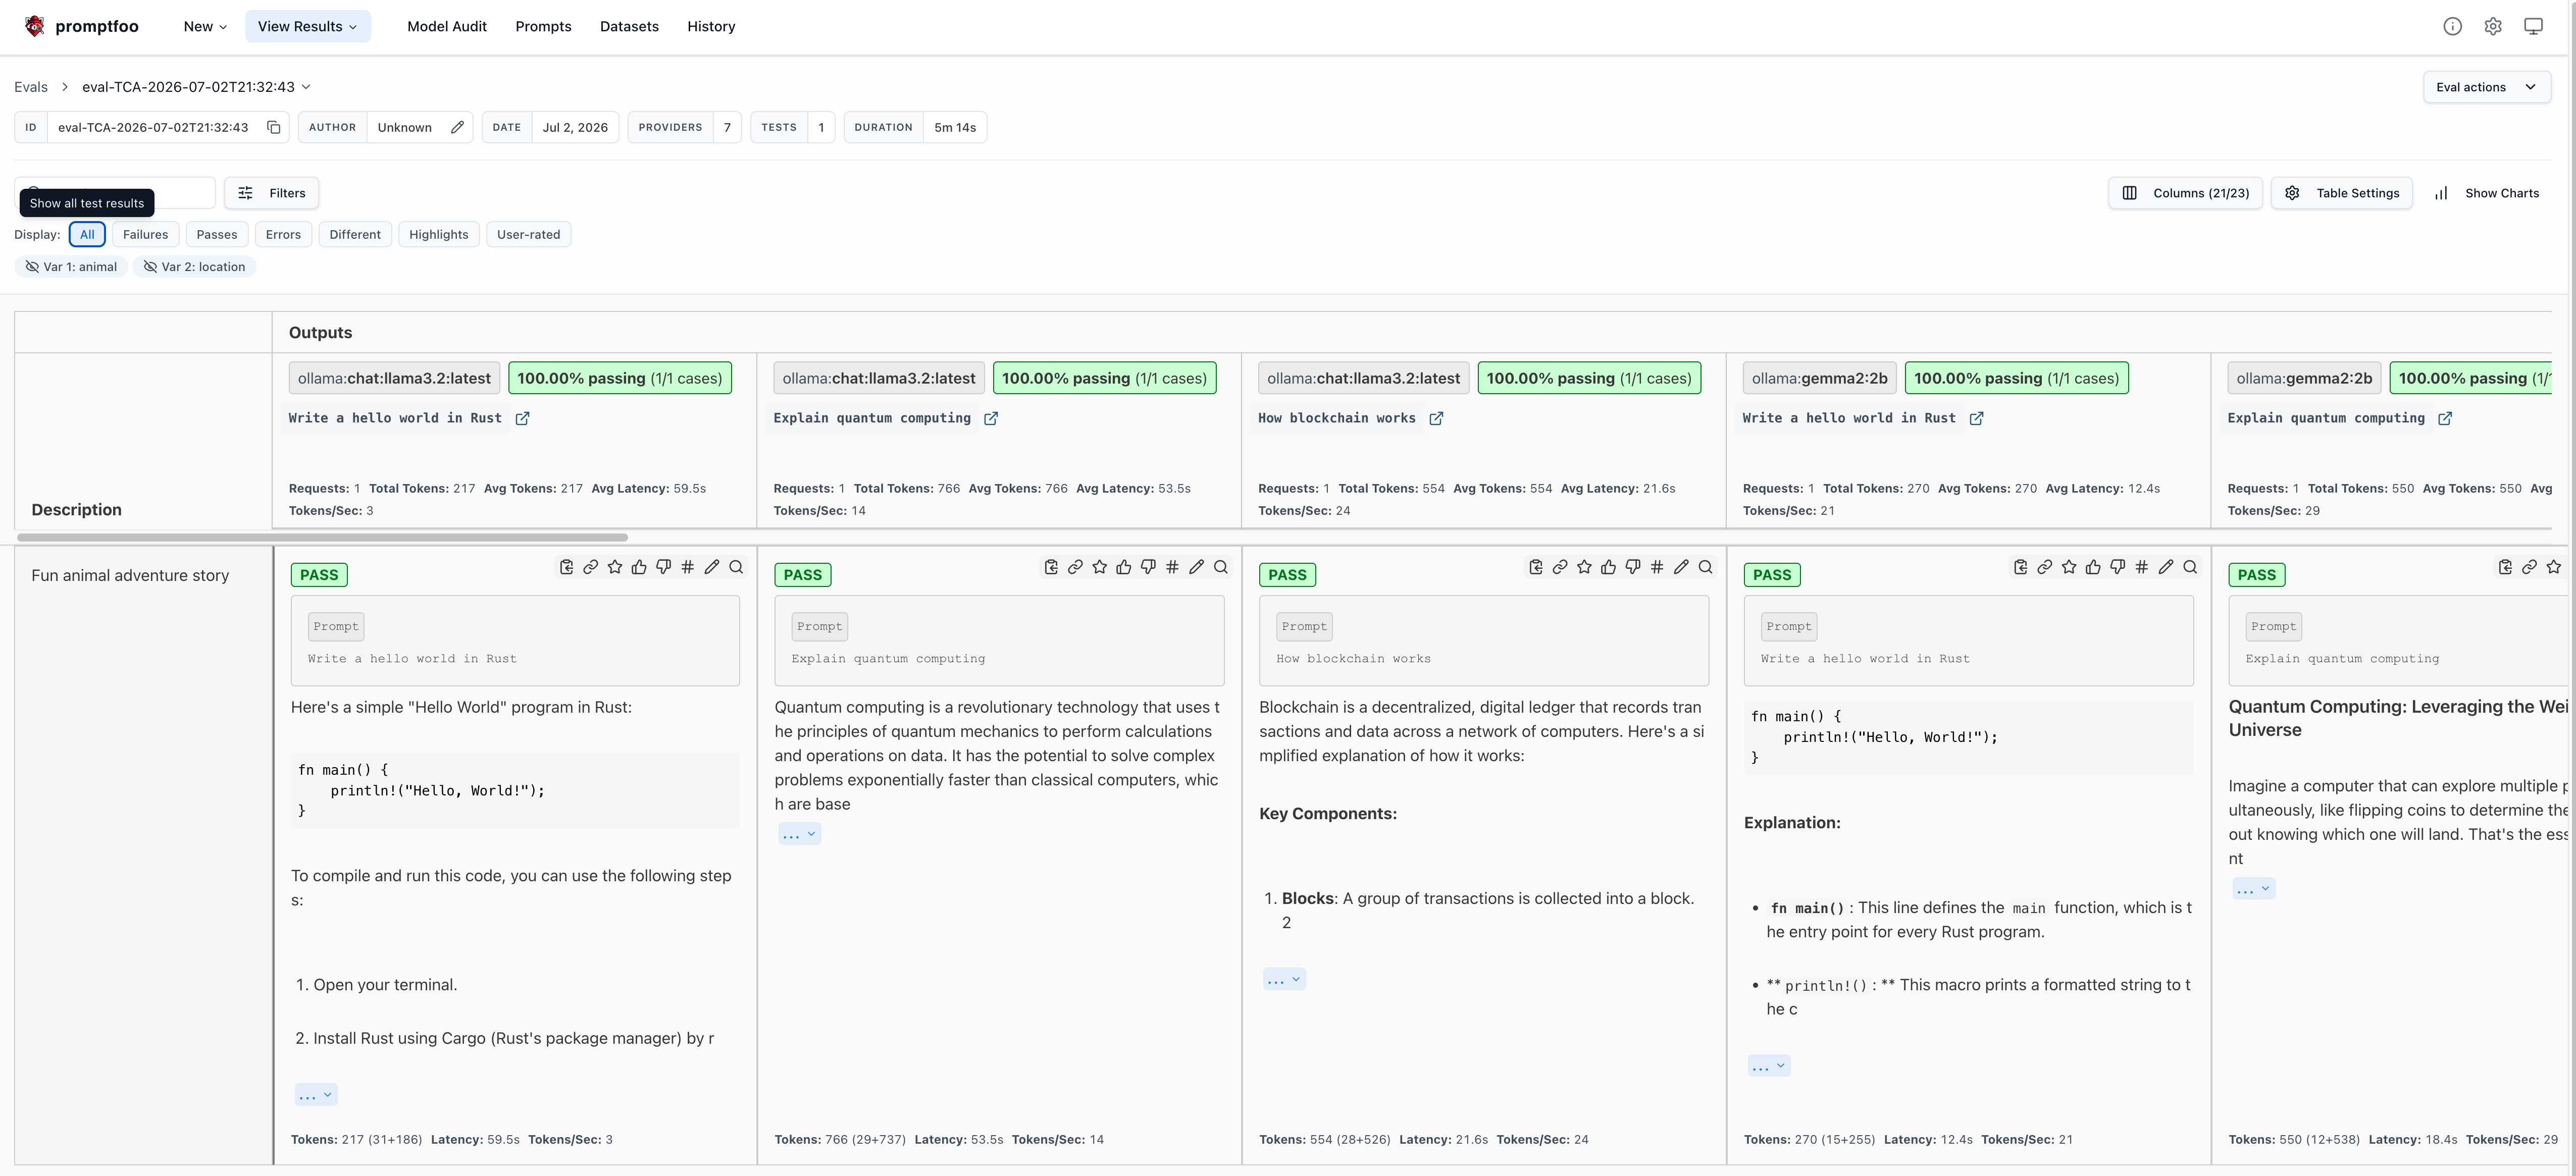The height and width of the screenshot is (1176, 2576).
Task: Copy share link of first output cell
Action: pyautogui.click(x=591, y=567)
